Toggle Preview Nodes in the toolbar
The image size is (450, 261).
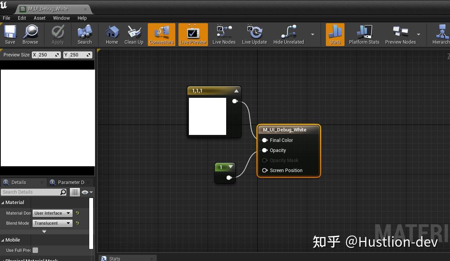tap(400, 34)
